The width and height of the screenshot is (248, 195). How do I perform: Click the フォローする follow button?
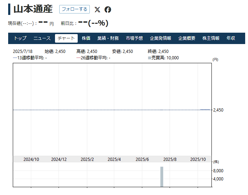pos(75,9)
